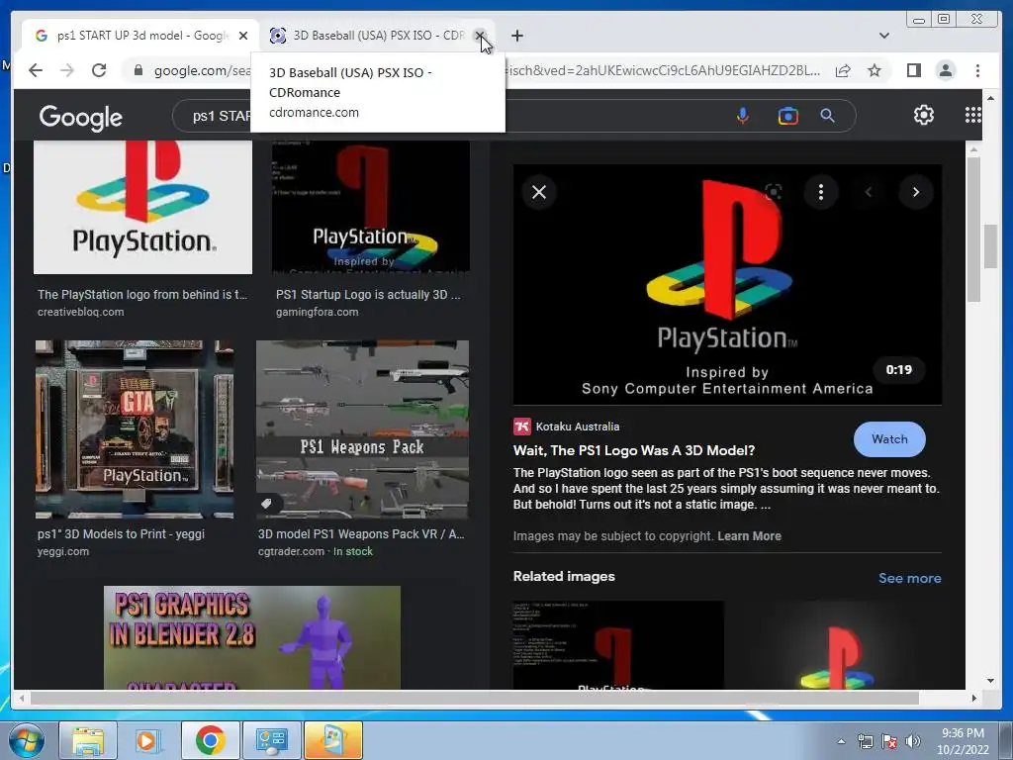
Task: Close the image preview panel
Action: pos(539,192)
